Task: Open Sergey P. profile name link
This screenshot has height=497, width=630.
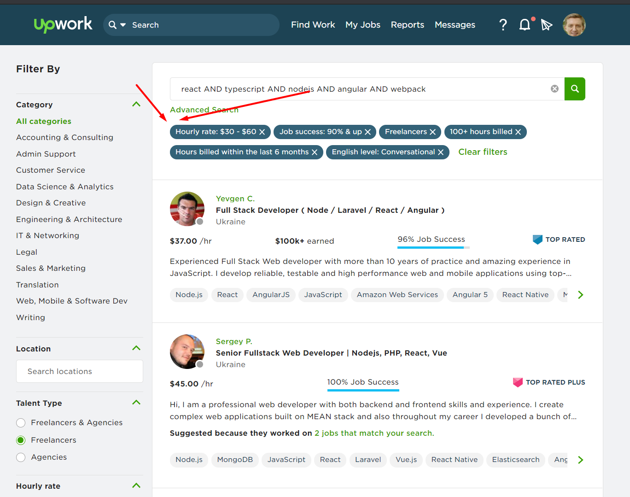Action: click(x=234, y=341)
